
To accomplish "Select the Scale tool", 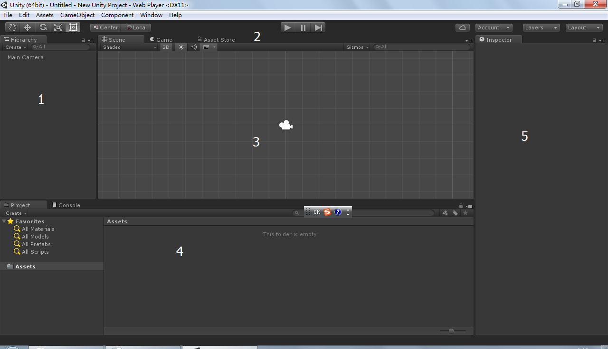I will tap(58, 27).
